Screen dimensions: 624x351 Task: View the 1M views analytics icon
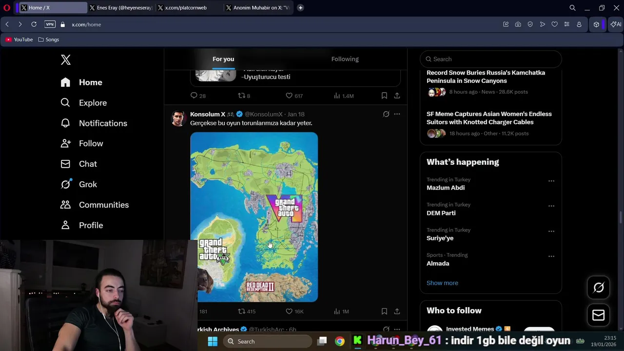341,311
